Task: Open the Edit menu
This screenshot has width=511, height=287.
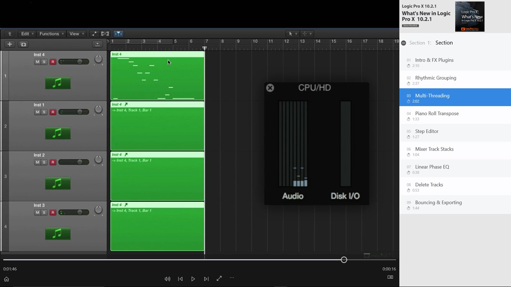Action: click(27, 34)
